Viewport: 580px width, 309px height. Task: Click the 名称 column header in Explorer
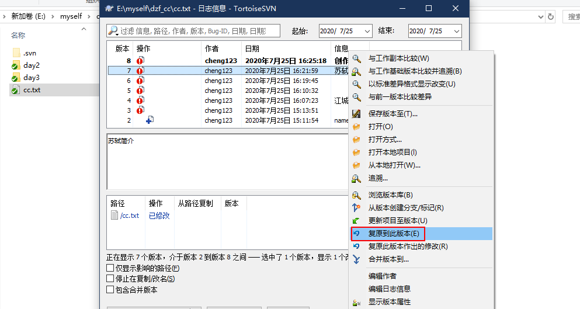[18, 35]
